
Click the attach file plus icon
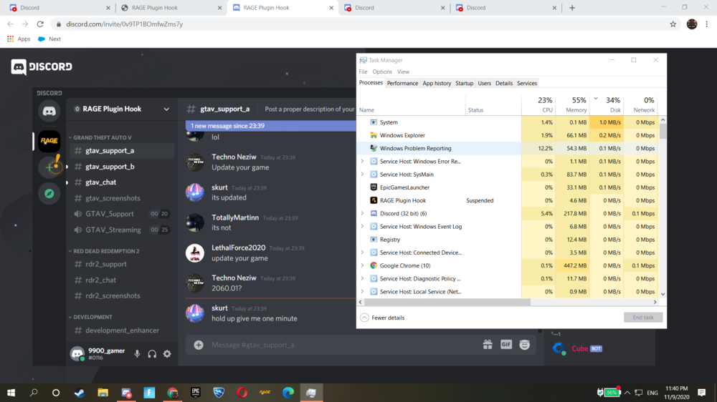tap(199, 345)
